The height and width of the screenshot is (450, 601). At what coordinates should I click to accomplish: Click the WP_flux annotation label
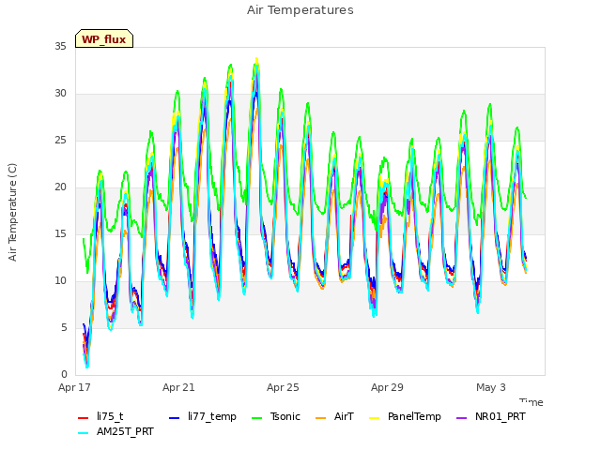point(104,39)
